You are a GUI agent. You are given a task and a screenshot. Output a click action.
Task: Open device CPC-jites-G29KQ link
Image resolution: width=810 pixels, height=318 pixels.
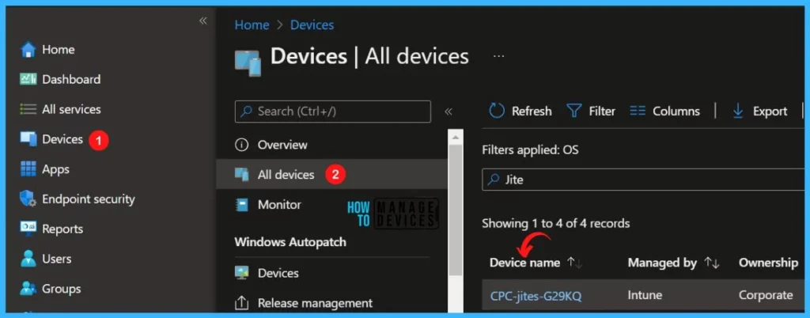tap(536, 296)
